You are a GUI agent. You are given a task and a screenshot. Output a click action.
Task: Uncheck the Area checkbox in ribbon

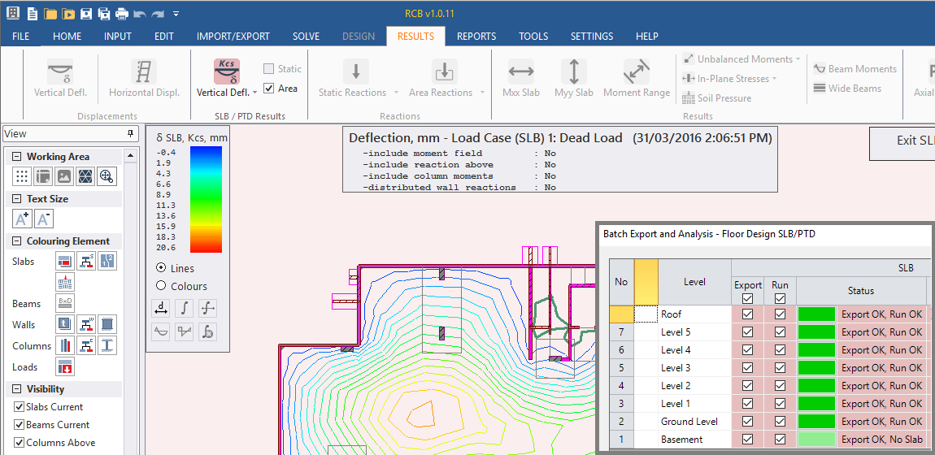269,89
